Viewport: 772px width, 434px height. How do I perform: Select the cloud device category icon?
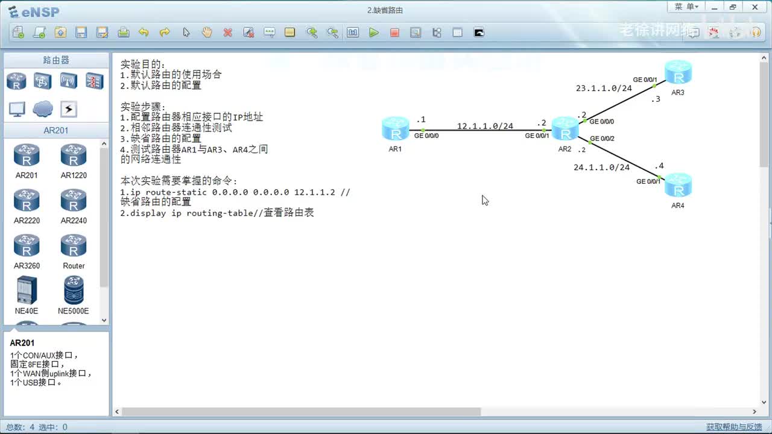[x=43, y=109]
